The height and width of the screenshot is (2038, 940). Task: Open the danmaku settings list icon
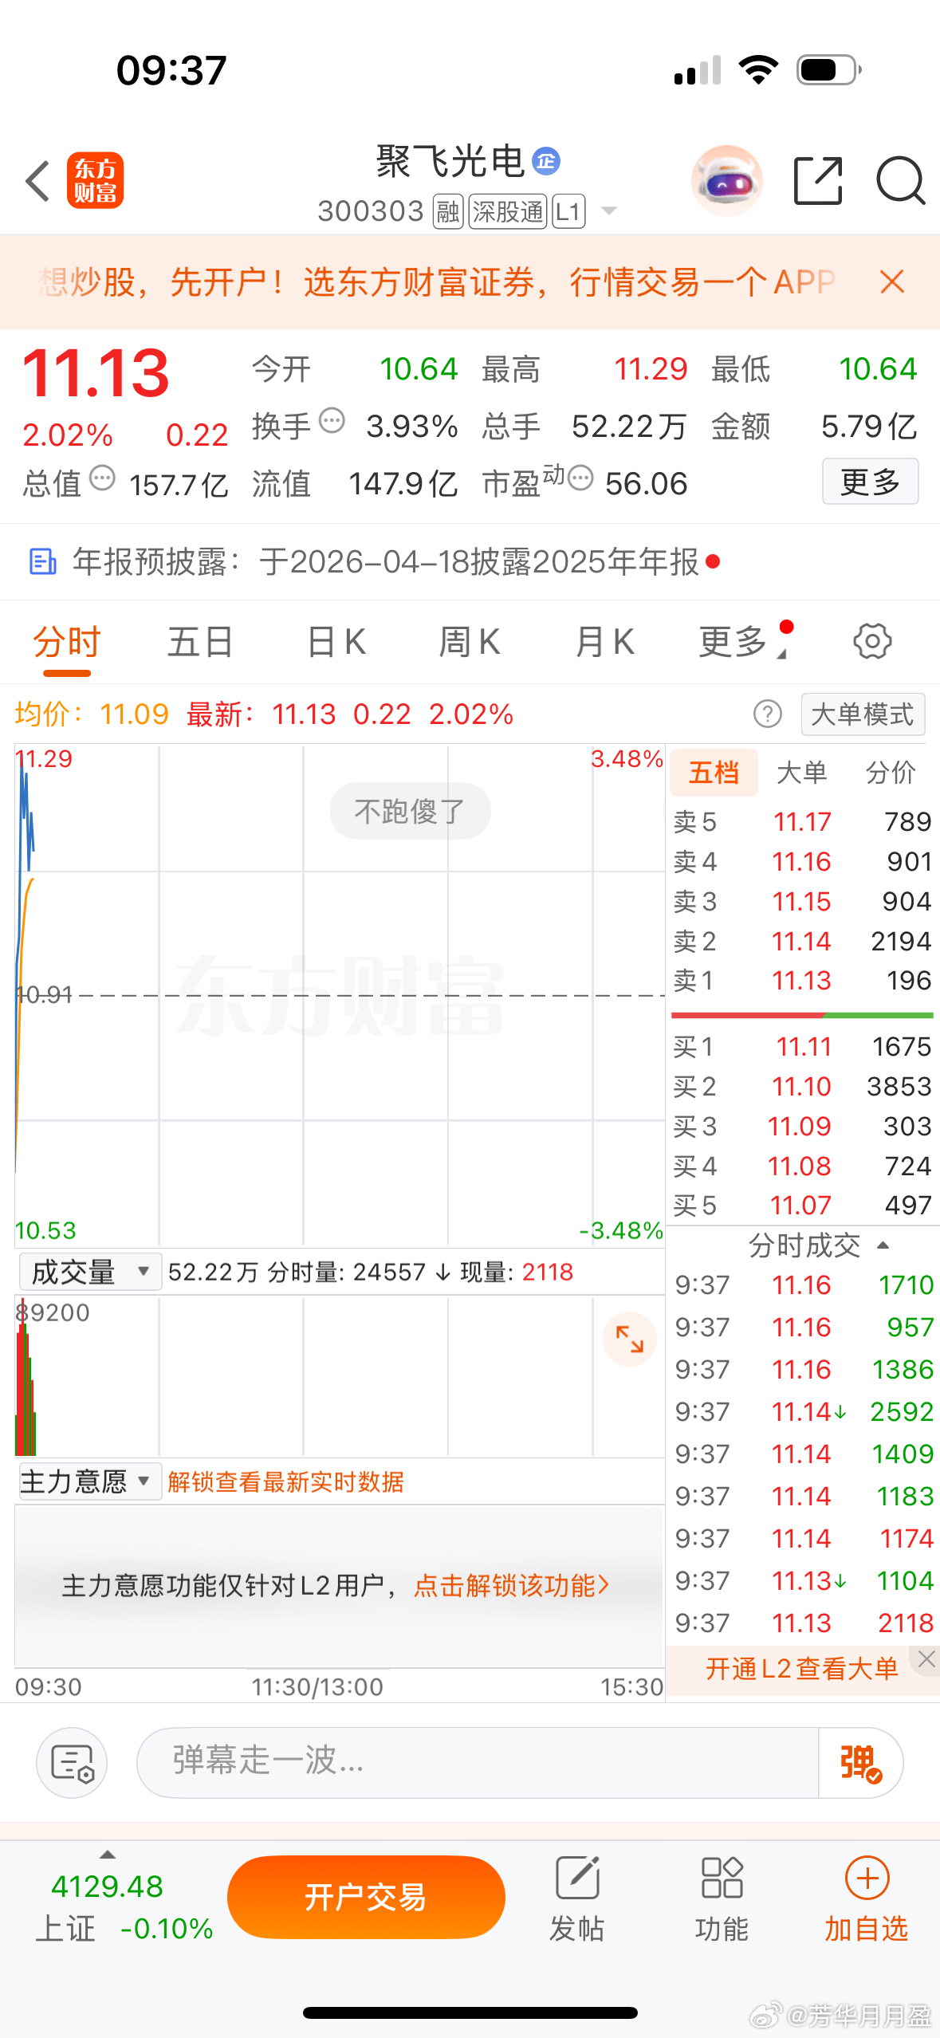[x=72, y=1762]
